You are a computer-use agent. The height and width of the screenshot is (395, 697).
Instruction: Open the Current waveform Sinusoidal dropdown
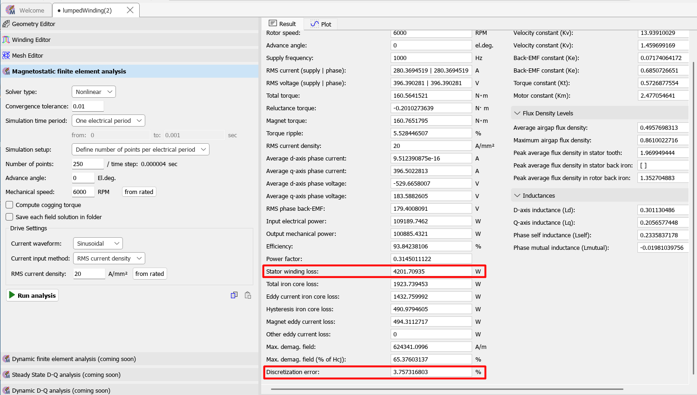(x=98, y=243)
